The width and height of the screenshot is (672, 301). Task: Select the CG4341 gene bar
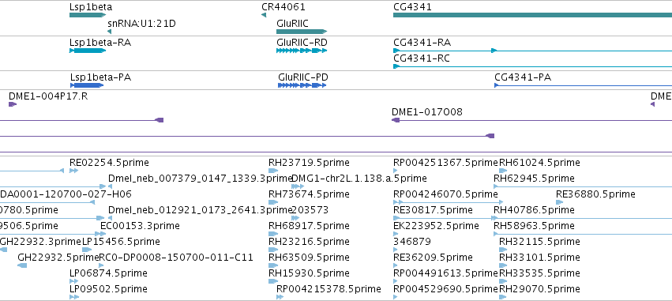(x=532, y=15)
